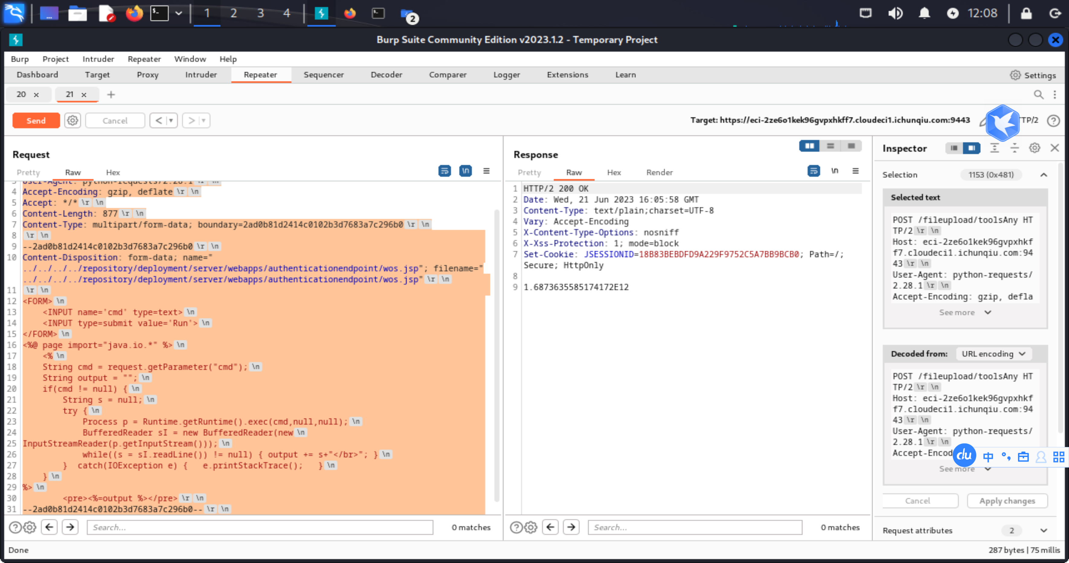
Task: Toggle show non-printable chars in Request panel
Action: click(465, 171)
